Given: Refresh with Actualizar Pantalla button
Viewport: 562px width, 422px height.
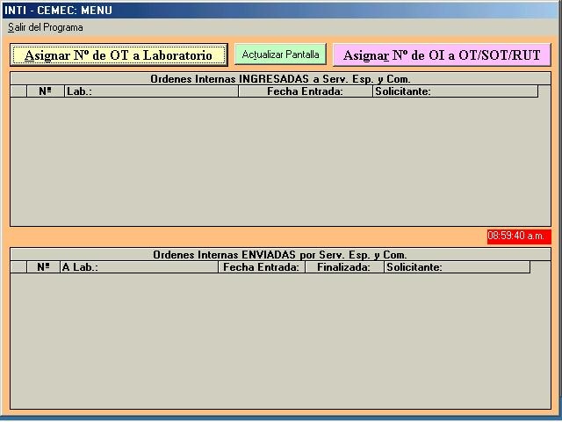Looking at the screenshot, I should point(280,55).
